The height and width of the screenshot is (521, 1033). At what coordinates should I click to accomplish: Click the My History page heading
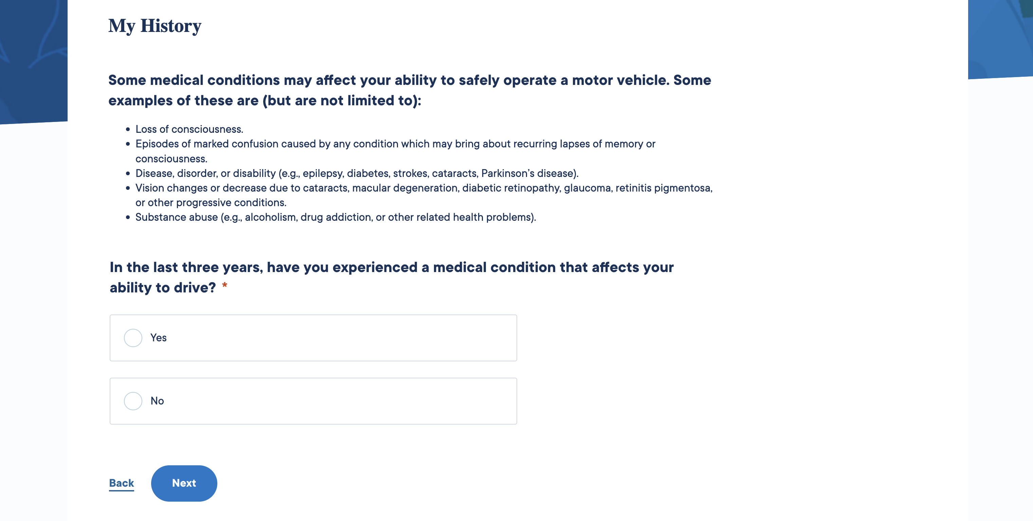[x=155, y=26]
